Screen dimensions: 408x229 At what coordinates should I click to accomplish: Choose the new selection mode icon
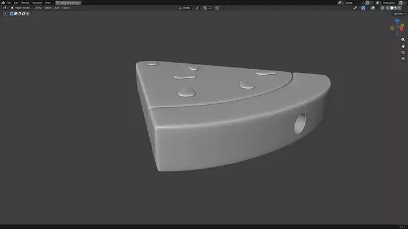[x=11, y=13]
